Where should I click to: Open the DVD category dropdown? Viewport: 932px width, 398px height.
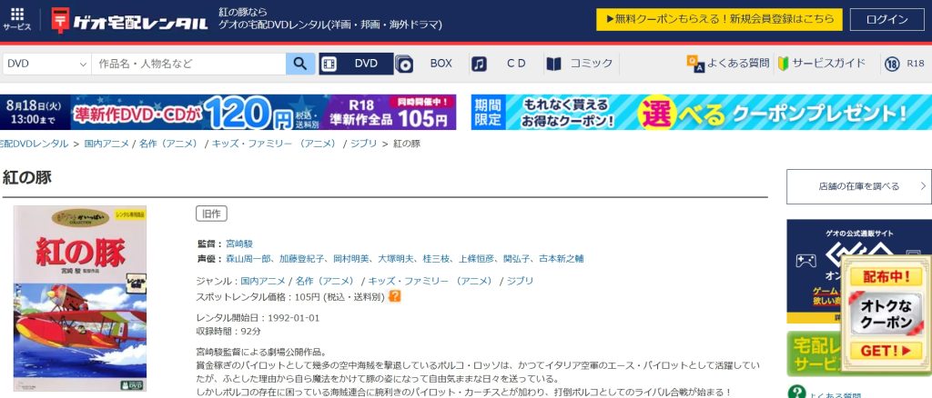tap(46, 64)
